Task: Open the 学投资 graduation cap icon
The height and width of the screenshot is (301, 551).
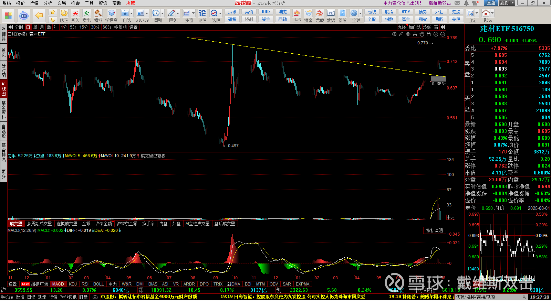Action: tap(111, 13)
